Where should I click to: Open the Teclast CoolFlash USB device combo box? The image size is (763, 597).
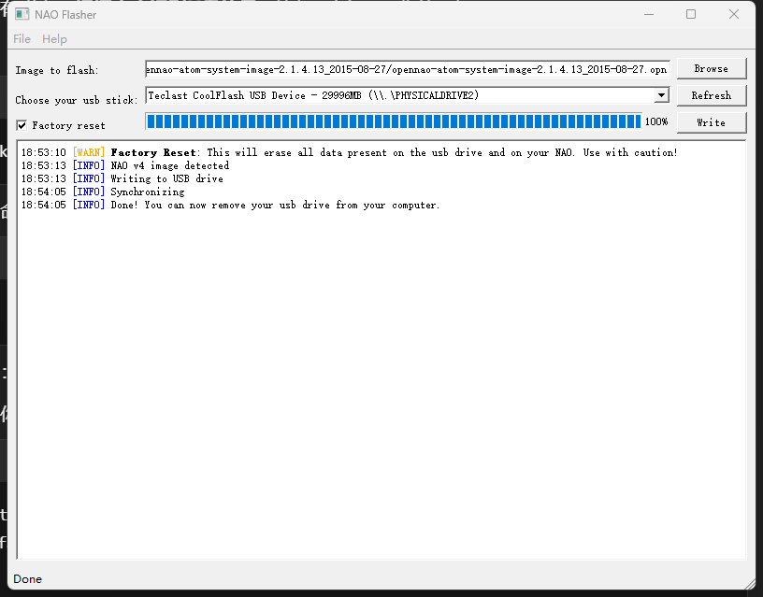tap(397, 95)
